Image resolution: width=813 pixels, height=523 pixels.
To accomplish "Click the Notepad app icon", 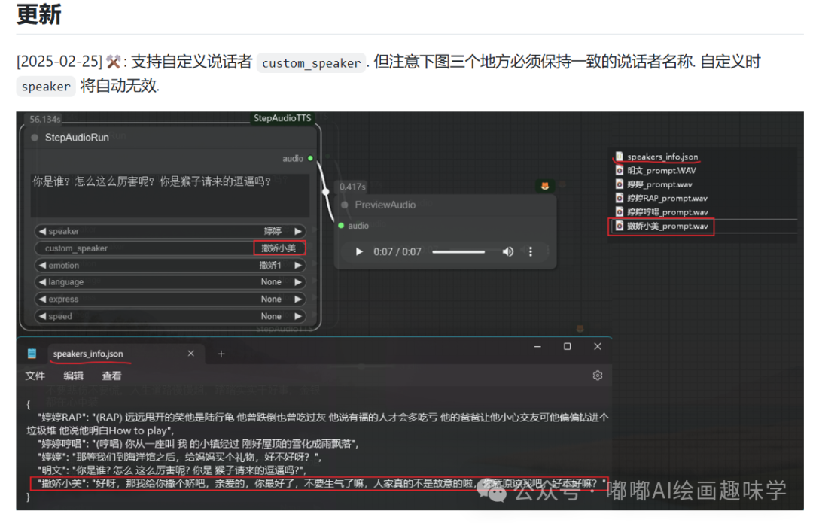I will coord(32,354).
